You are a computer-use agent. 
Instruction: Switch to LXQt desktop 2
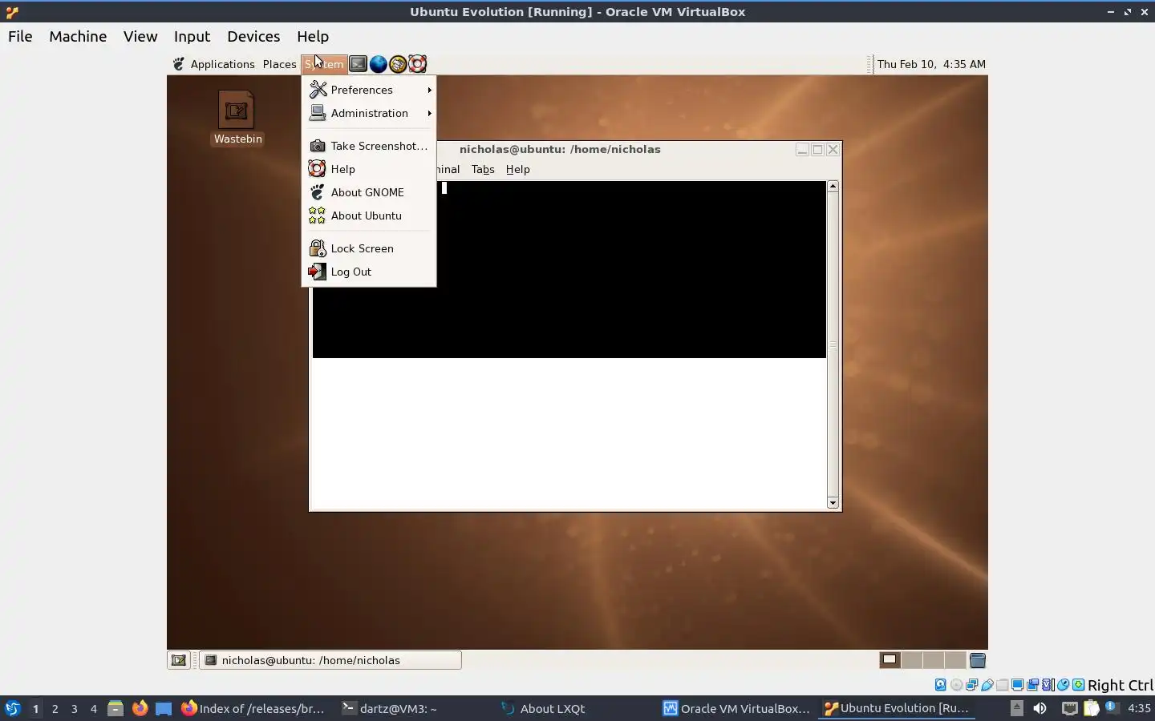click(x=55, y=708)
